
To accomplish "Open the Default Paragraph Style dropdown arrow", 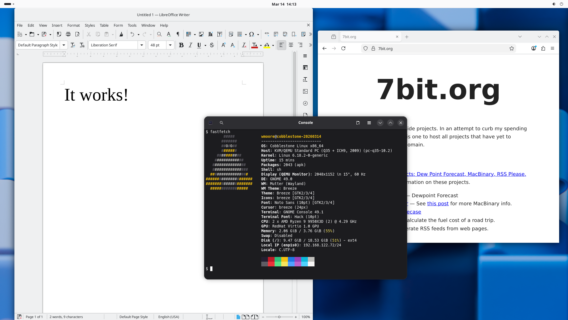I will 64,45.
